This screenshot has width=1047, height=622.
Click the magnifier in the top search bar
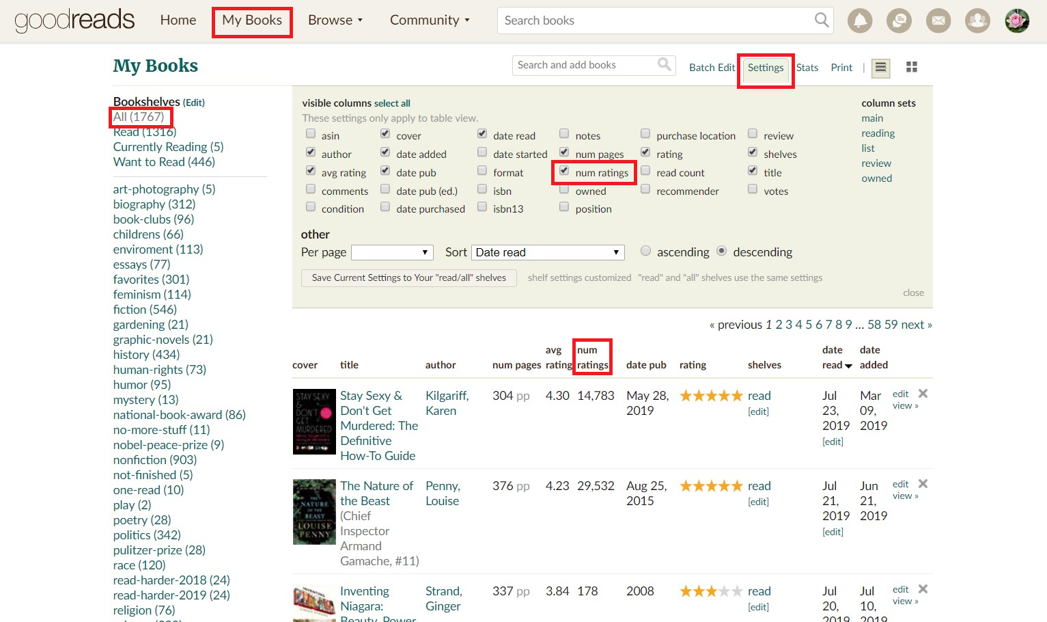click(822, 20)
